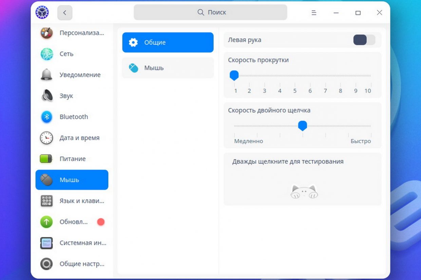This screenshot has width=421, height=280.
Task: Click the Уведомление bell icon
Action: [x=46, y=75]
